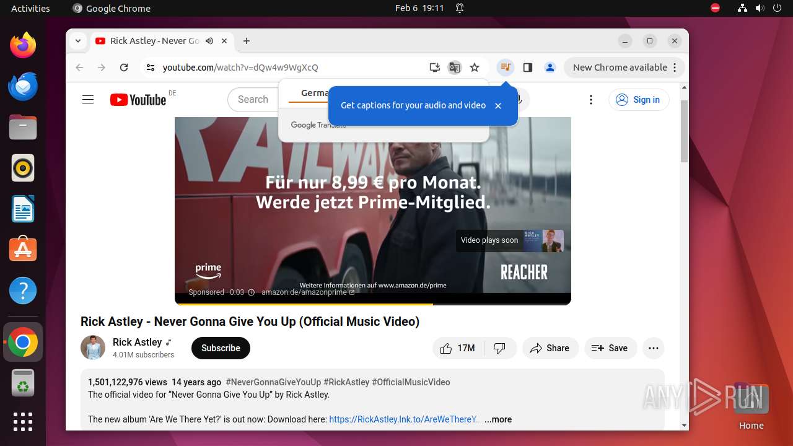
Task: Open the Help application
Action: [23, 291]
